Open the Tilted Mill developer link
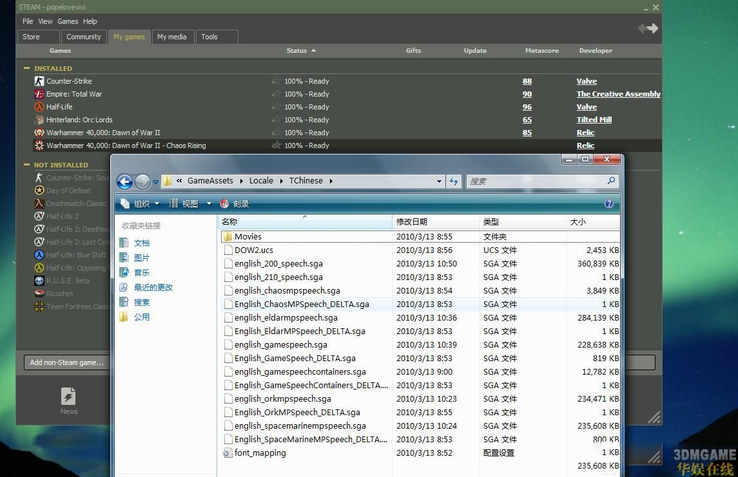The image size is (738, 477). [x=594, y=120]
